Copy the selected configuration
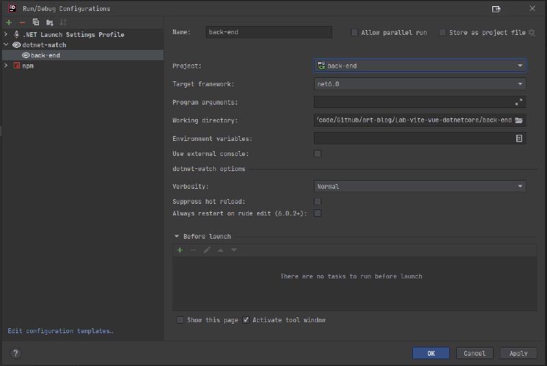The height and width of the screenshot is (366, 547). pos(36,23)
